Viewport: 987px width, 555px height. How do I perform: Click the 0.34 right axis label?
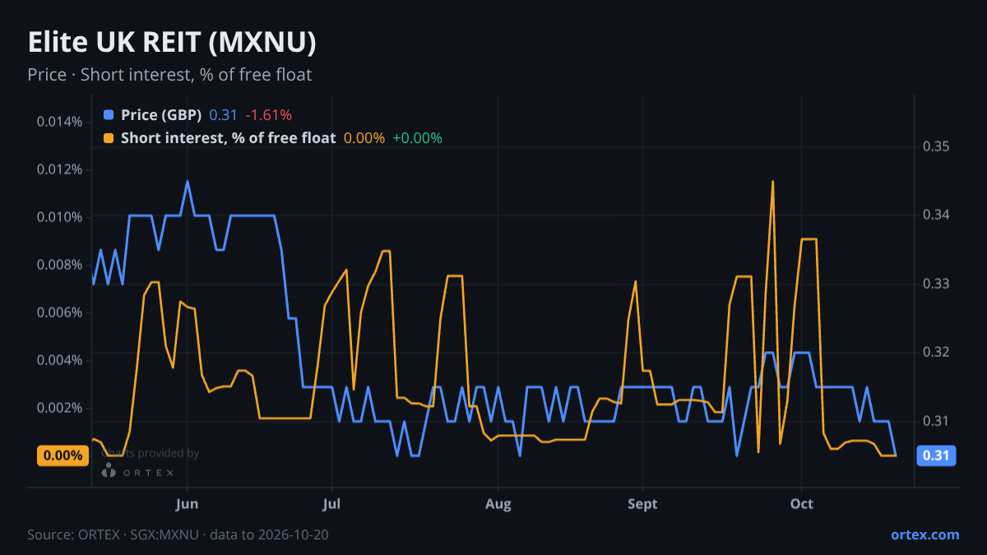937,215
